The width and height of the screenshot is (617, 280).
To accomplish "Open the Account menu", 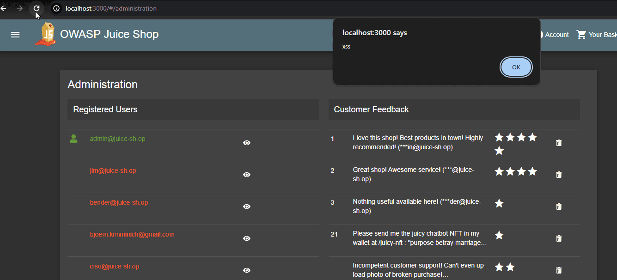I will (554, 35).
